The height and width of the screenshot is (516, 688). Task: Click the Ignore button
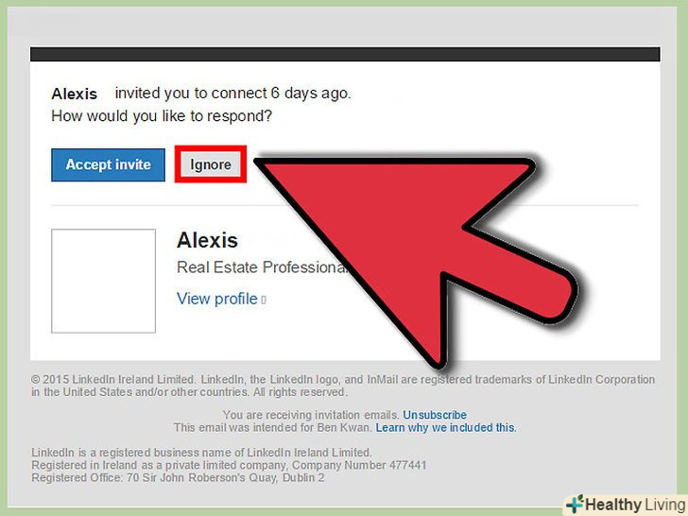[x=211, y=164]
